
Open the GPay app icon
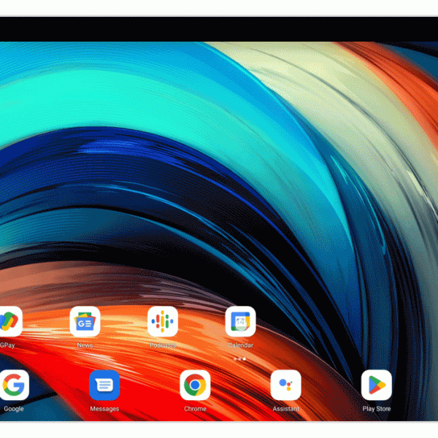coord(9,321)
